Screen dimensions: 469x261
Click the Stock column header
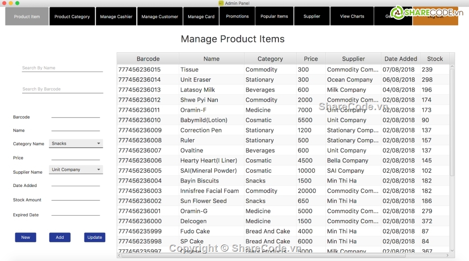coord(434,59)
